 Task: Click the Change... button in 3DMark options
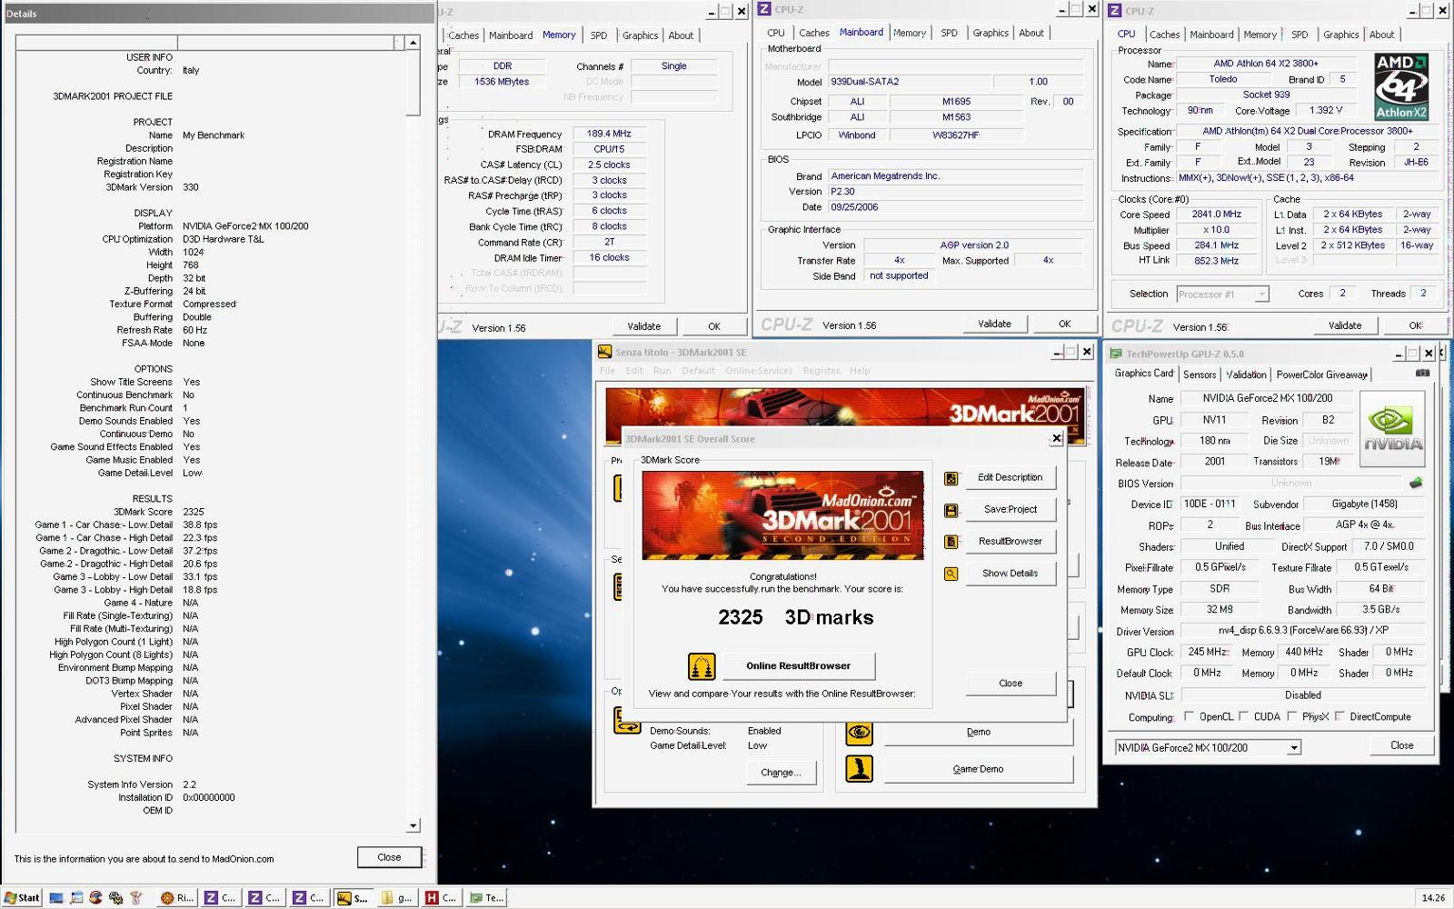[781, 773]
